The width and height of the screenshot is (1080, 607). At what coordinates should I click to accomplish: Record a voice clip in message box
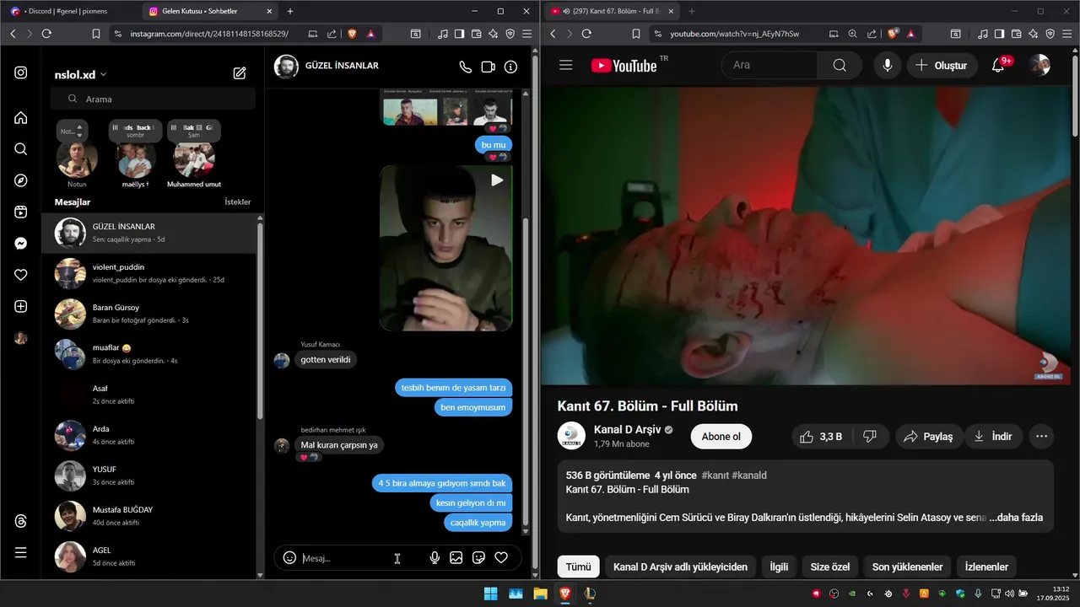435,558
